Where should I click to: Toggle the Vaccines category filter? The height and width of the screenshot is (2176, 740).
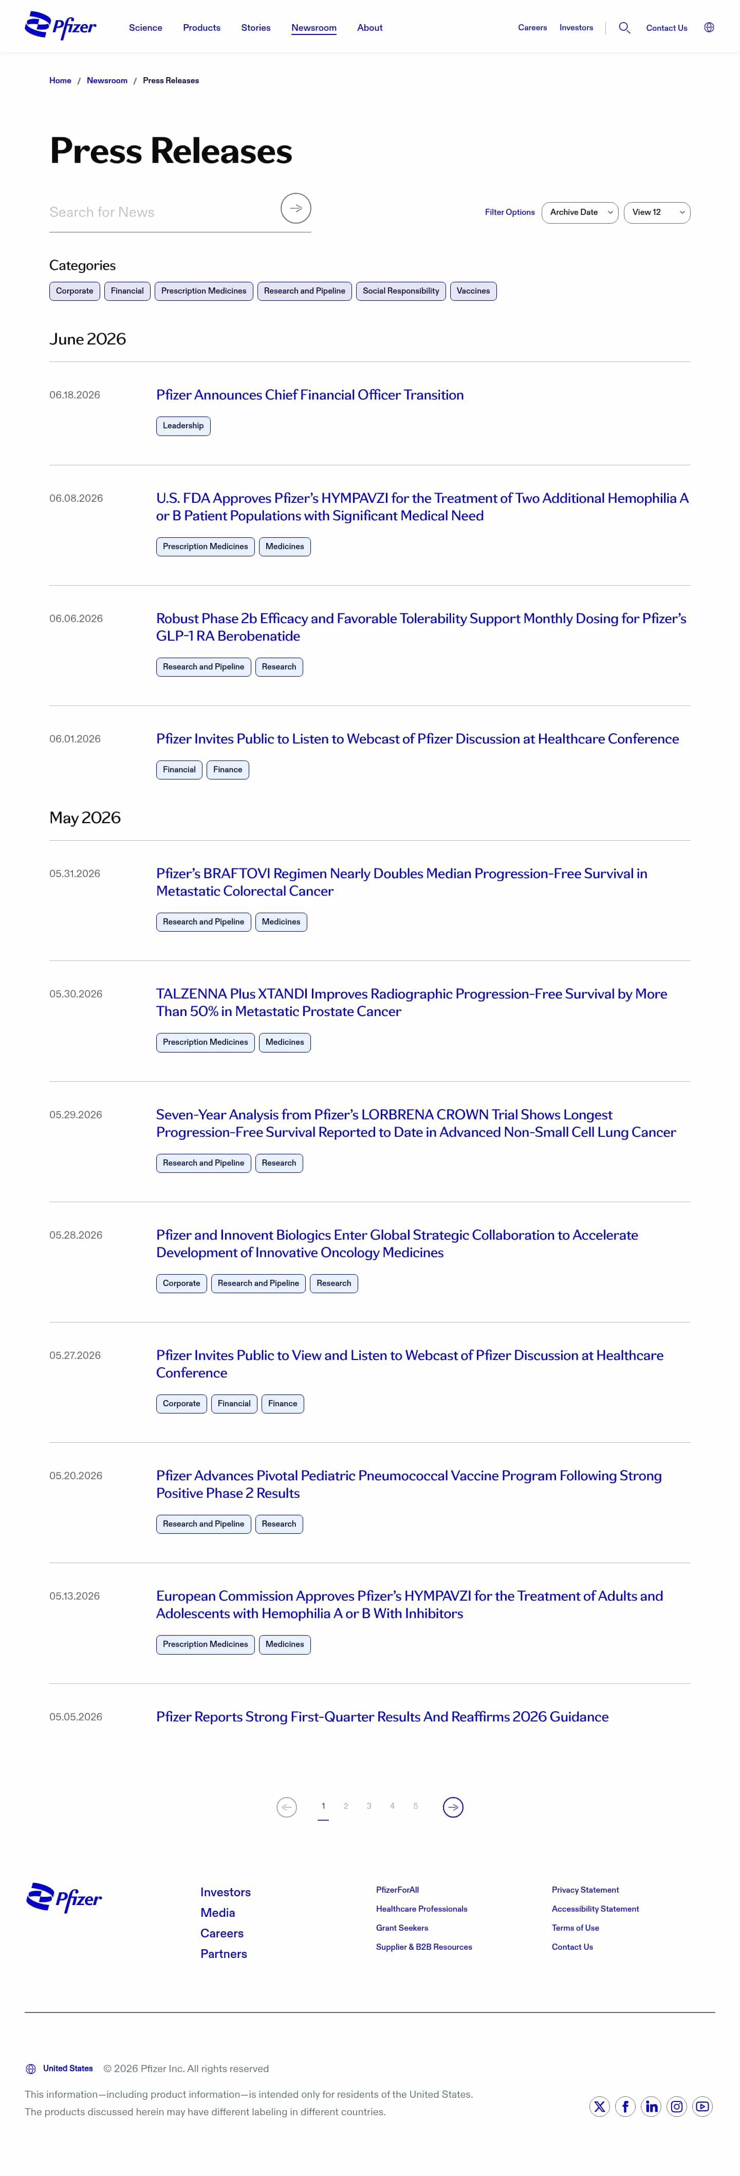472,291
